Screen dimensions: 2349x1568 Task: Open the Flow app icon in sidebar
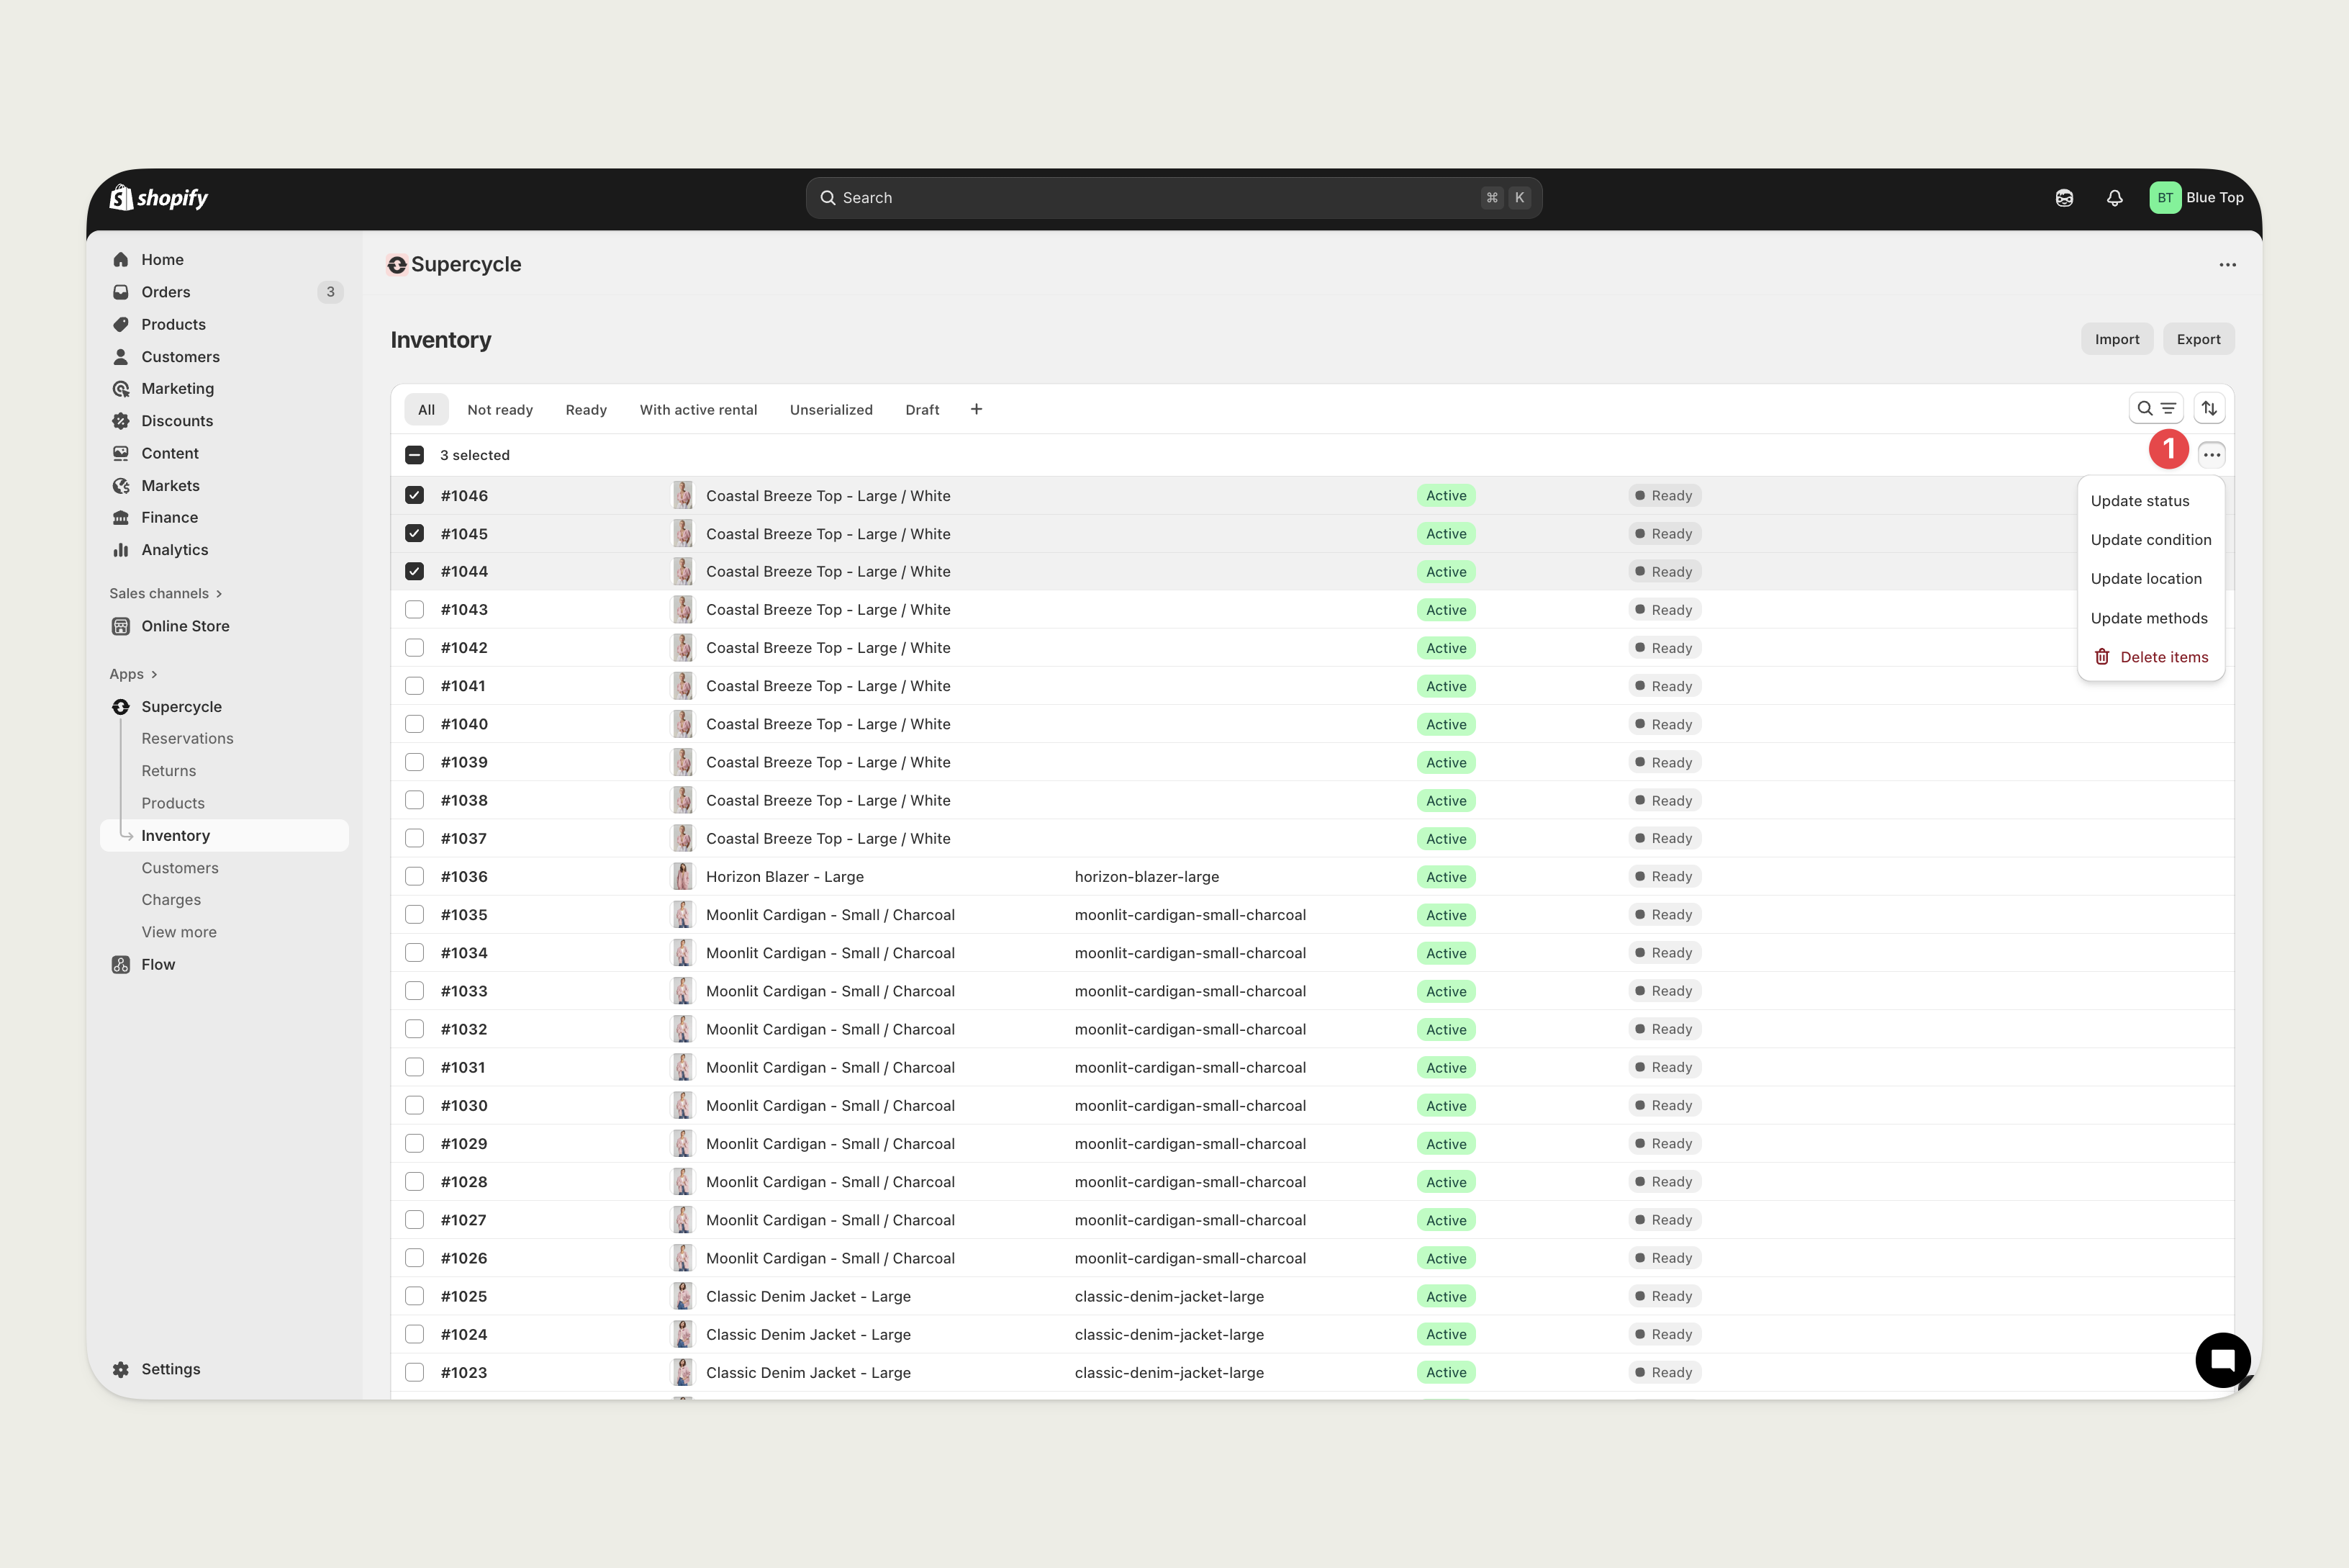coord(121,964)
